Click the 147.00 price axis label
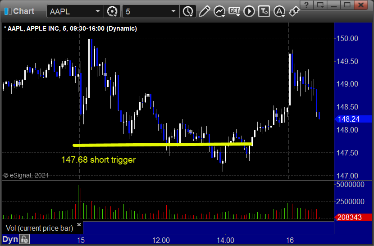The height and width of the screenshot is (246, 374). click(347, 176)
